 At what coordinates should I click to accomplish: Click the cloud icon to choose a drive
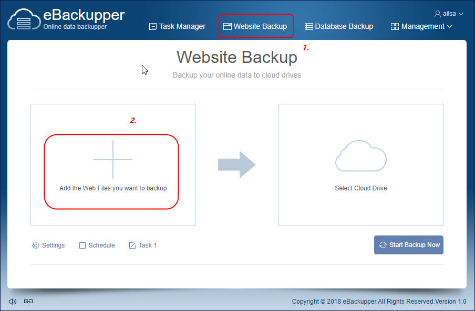coord(361,156)
